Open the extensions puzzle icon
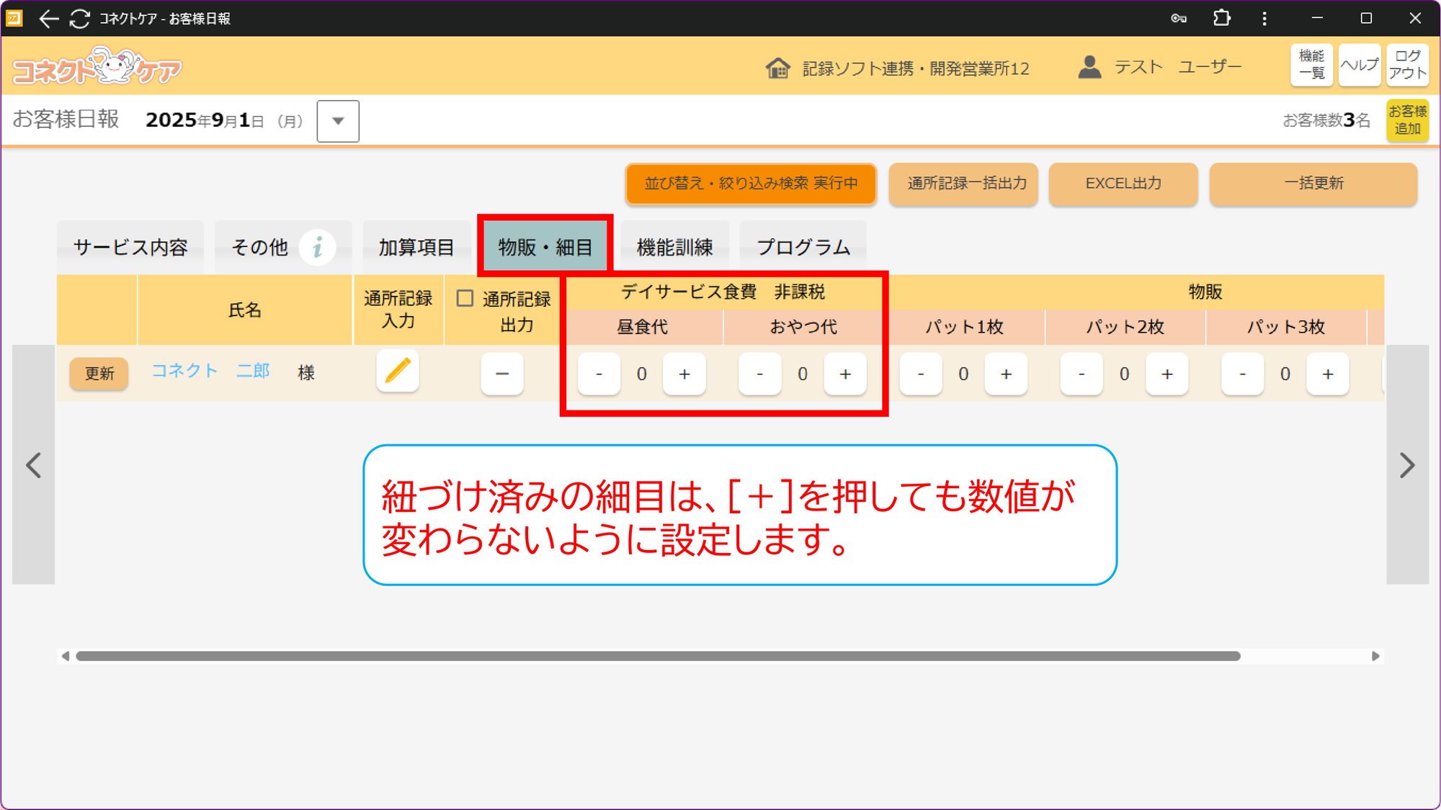Image resolution: width=1441 pixels, height=810 pixels. point(1221,18)
